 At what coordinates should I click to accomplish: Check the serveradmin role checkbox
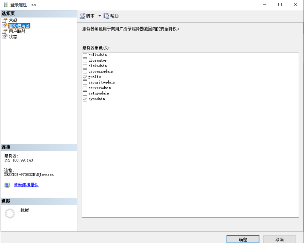85,88
